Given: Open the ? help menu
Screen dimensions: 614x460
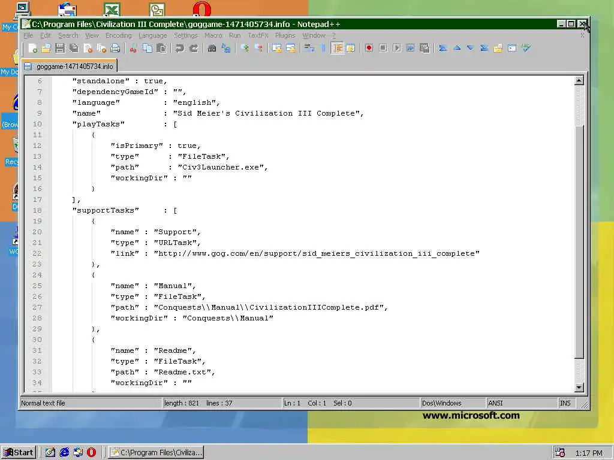Looking at the screenshot, I should pyautogui.click(x=333, y=35).
